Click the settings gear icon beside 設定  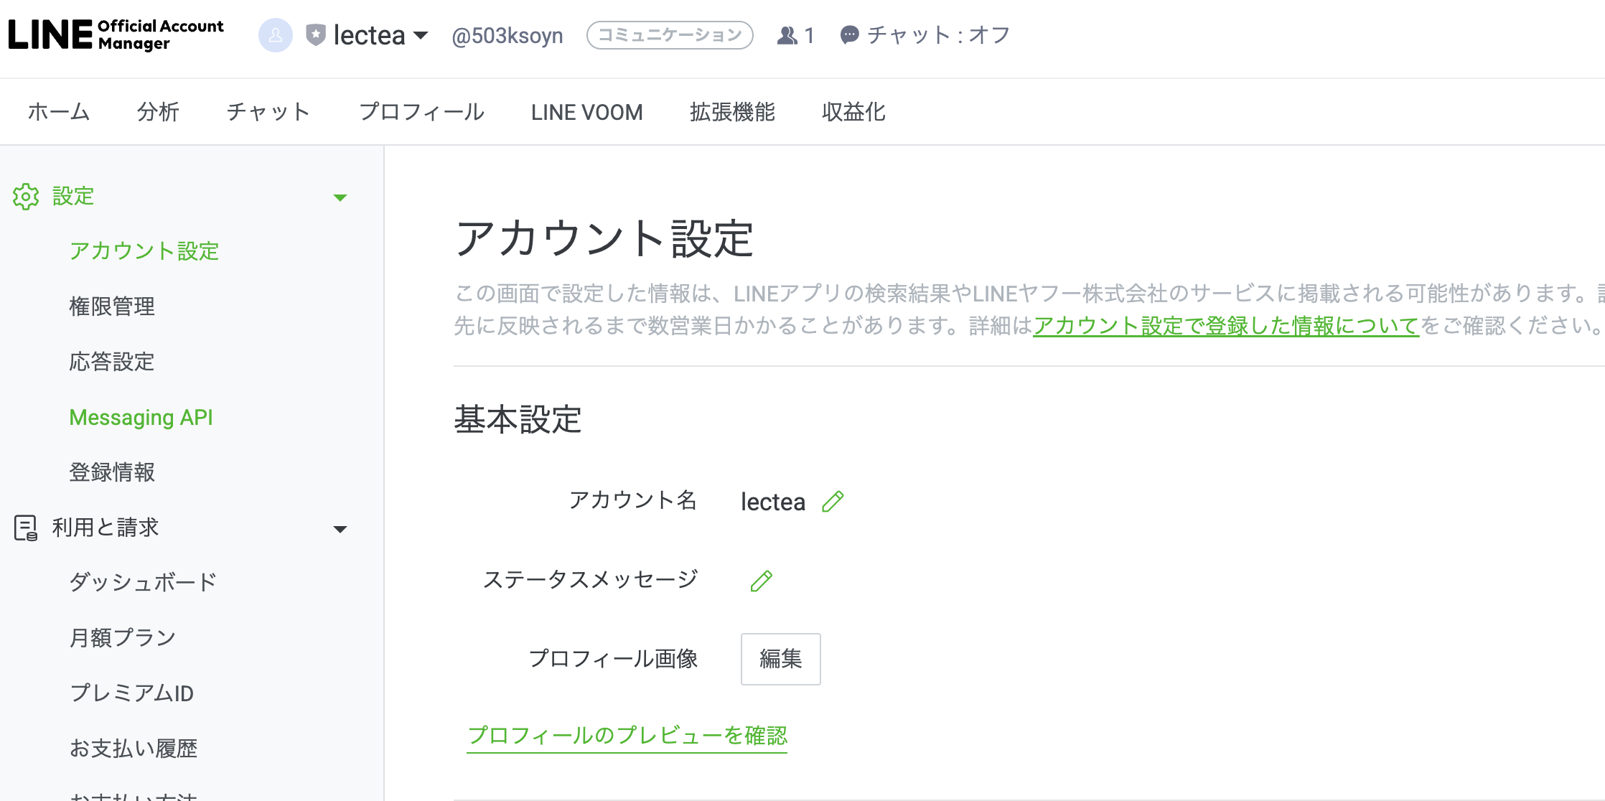tap(27, 196)
